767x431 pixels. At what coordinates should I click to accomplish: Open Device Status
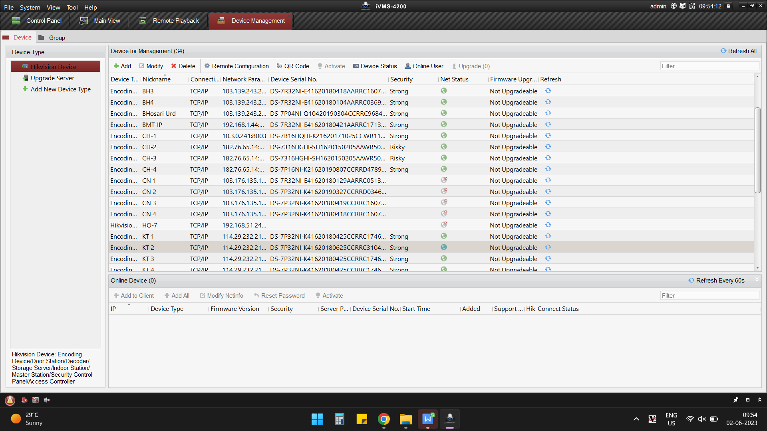coord(375,66)
